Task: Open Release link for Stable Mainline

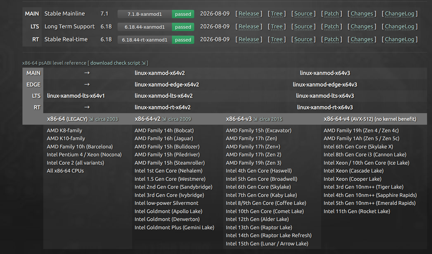Action: (249, 14)
